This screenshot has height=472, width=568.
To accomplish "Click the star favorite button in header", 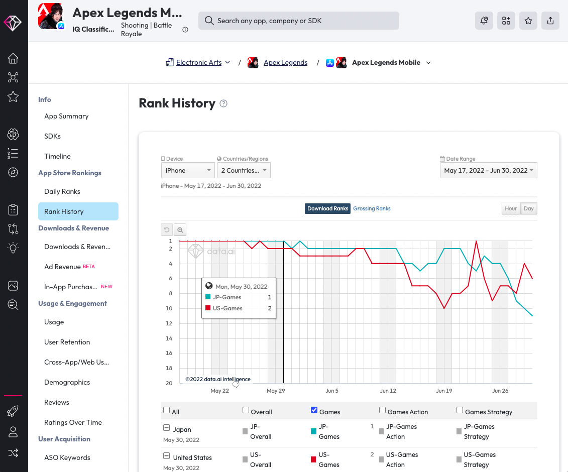I will 528,21.
